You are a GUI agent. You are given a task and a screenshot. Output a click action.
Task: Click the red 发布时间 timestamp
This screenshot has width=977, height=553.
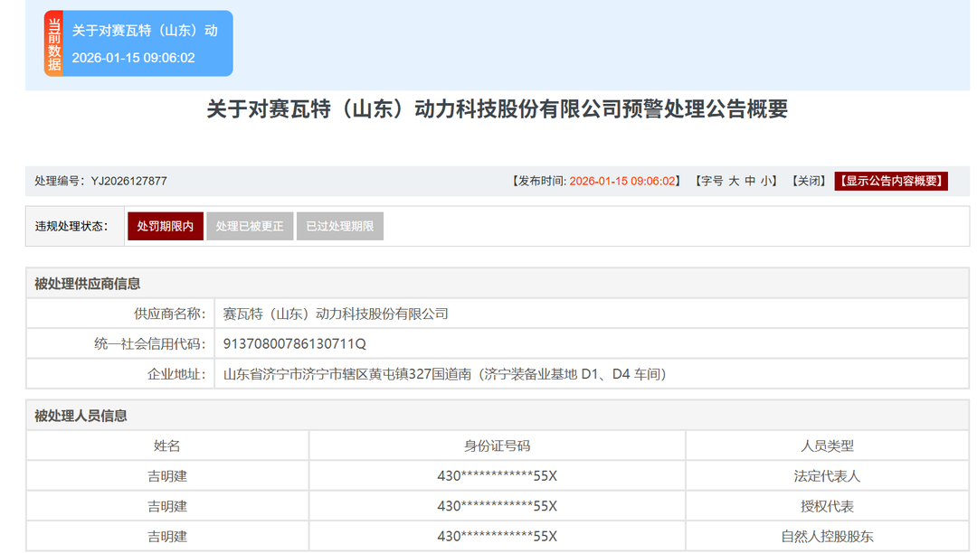623,181
